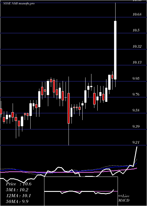Click the large red candlestick with the longest lower wick

pos(69,108)
